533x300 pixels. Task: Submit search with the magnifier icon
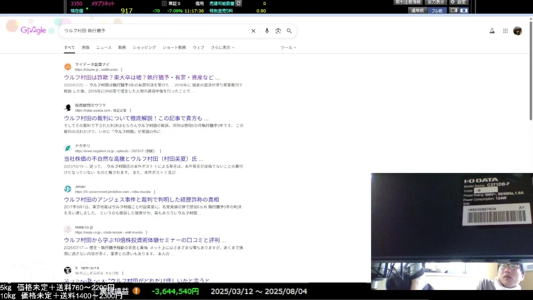pyautogui.click(x=289, y=31)
